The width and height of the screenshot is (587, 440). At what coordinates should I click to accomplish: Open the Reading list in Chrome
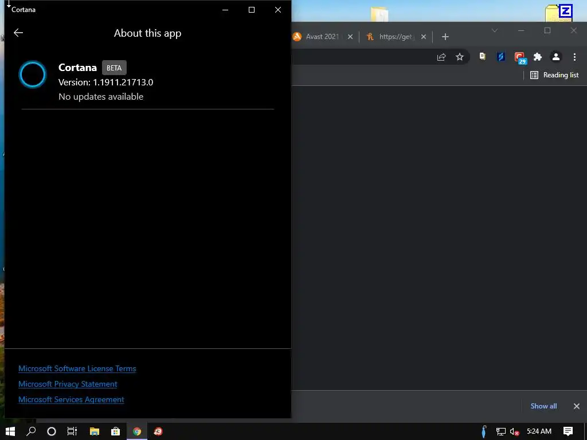(554, 75)
